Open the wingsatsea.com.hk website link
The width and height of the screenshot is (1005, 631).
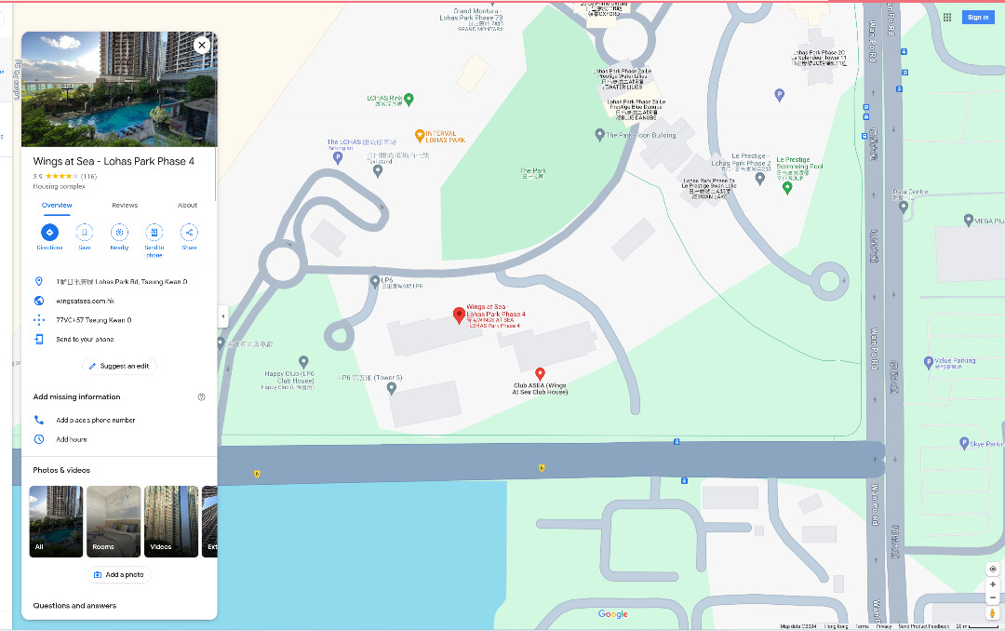coord(86,301)
